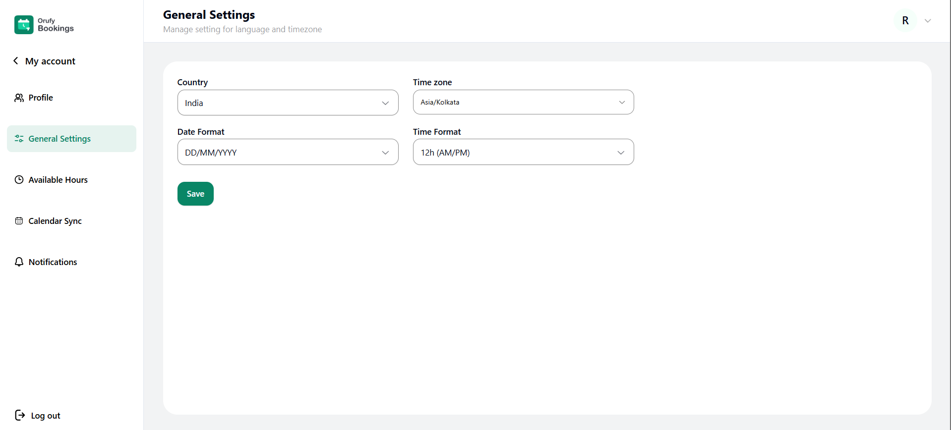The image size is (951, 430).
Task: Click the Available Hours clock icon
Action: [x=19, y=180]
